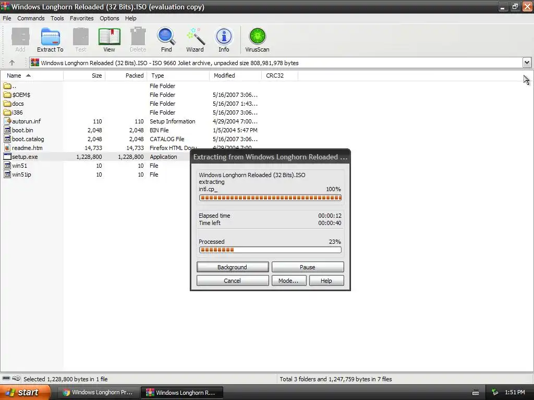Screen dimensions: 534x400
Task: Click the win51 file icon
Action: [7, 165]
